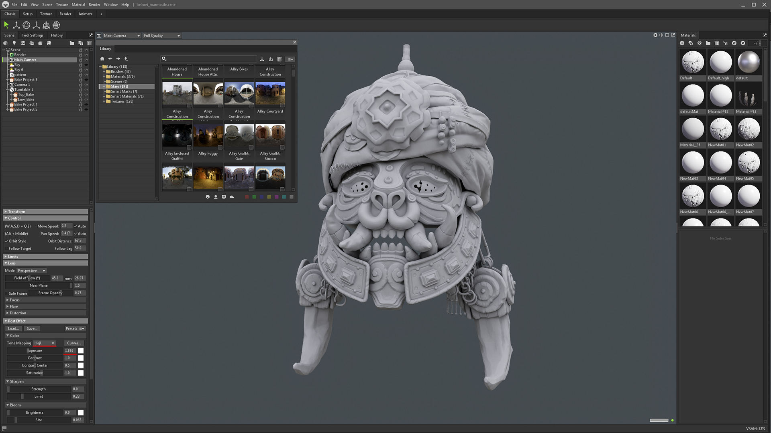Viewport: 771px width, 433px height.
Task: Expand the Focus section
Action: pyautogui.click(x=45, y=300)
